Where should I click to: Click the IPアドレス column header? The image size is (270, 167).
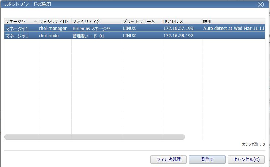tap(173, 21)
